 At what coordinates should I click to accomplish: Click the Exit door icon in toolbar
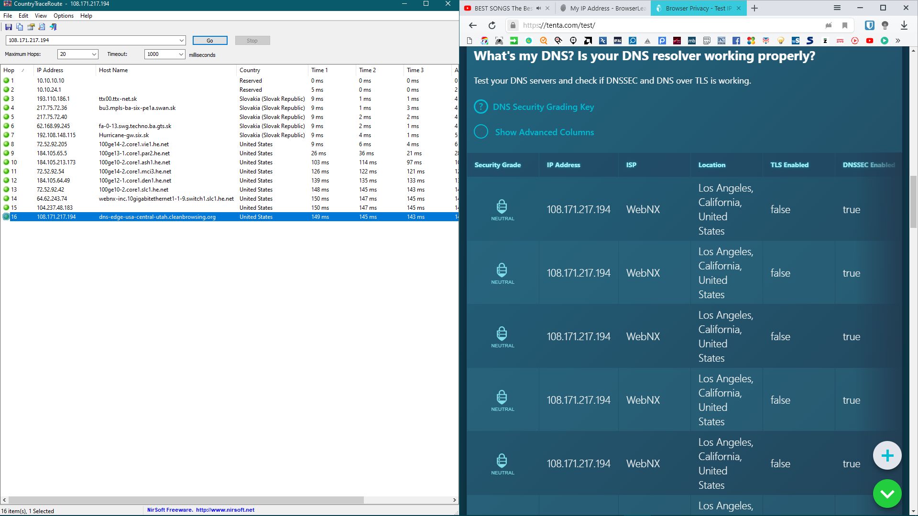click(53, 27)
